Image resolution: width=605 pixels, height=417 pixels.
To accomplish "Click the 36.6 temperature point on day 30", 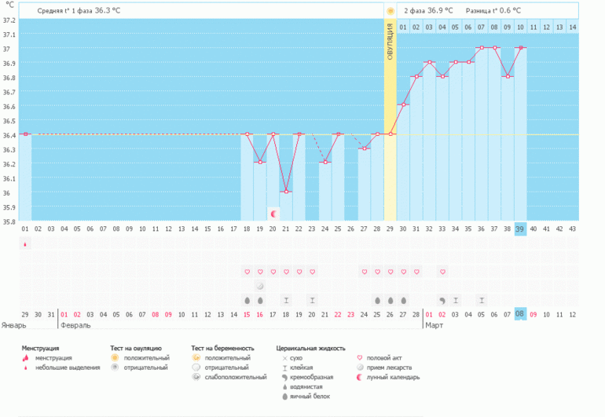I will 403,105.
